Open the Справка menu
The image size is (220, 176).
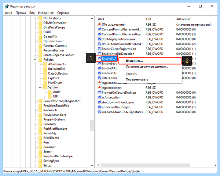63,13
